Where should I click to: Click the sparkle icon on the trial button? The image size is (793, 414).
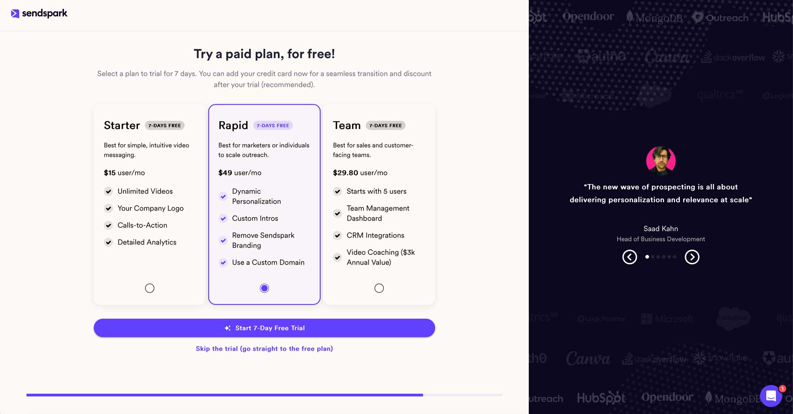click(227, 328)
